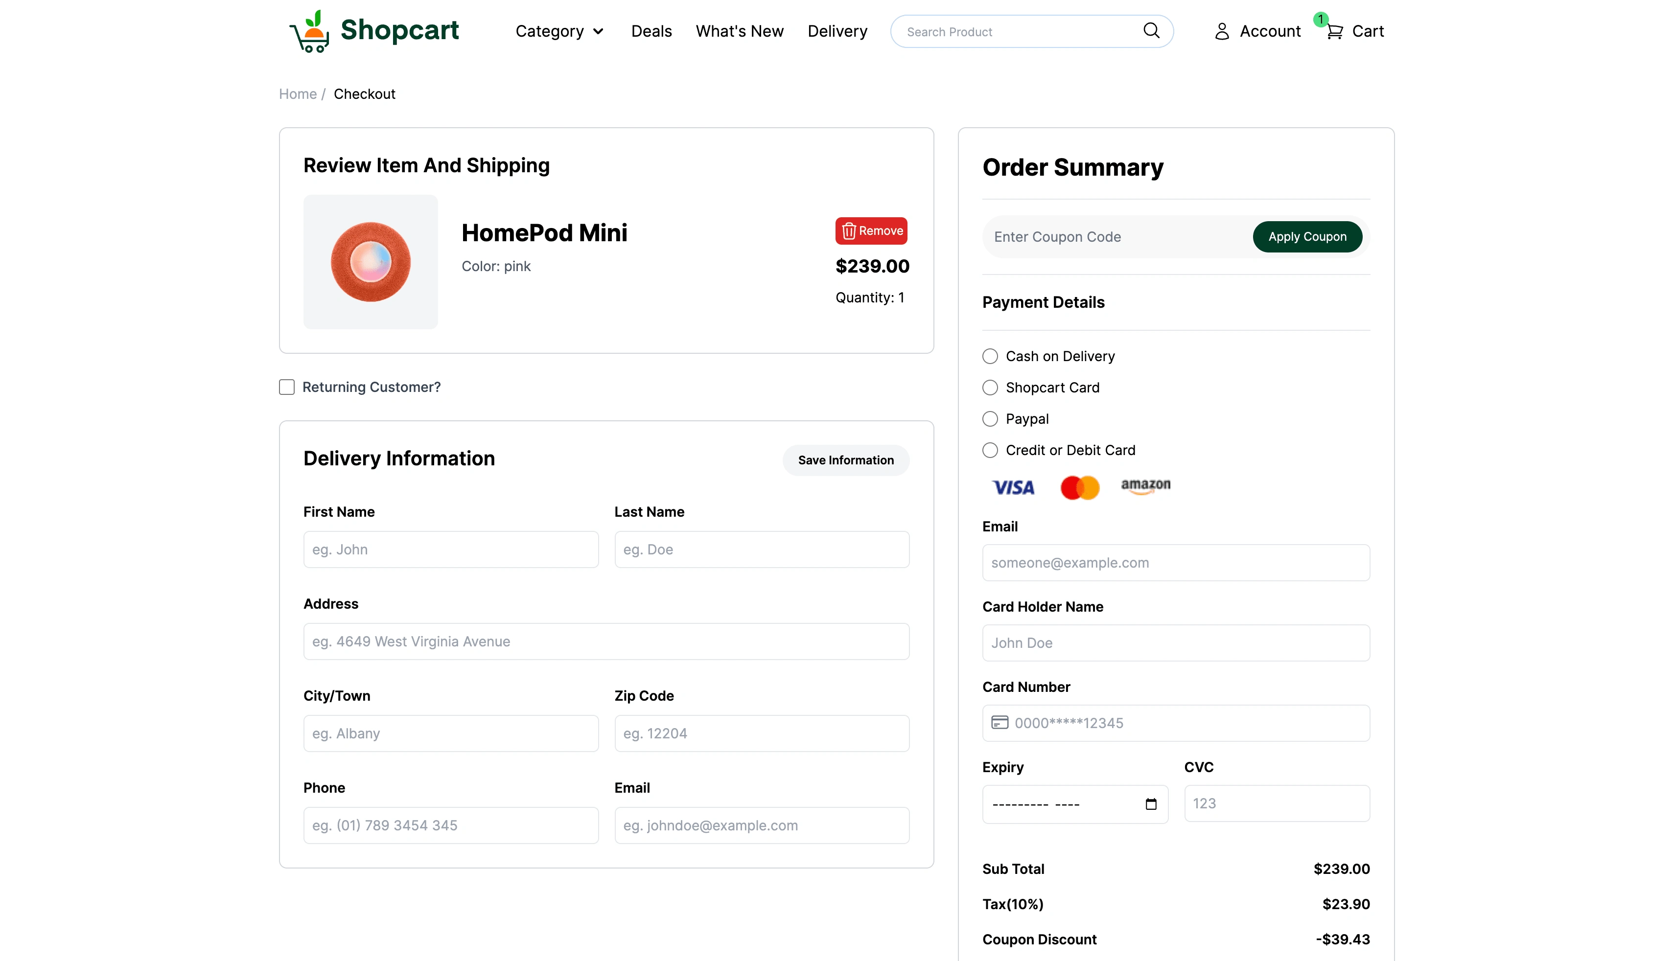The image size is (1674, 961).
Task: Click the search magnifier icon
Action: click(x=1151, y=30)
